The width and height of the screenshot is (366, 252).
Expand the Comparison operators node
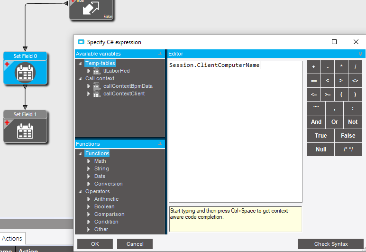(x=89, y=214)
